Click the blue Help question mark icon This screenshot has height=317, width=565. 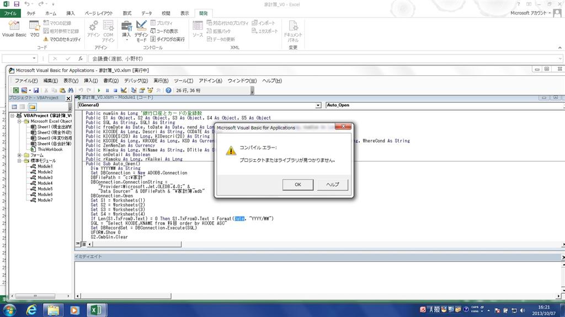click(x=168, y=91)
